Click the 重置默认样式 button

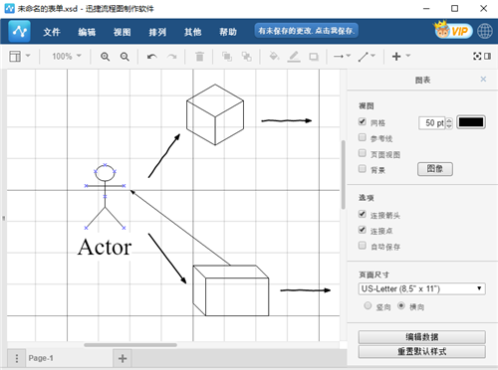click(x=422, y=352)
